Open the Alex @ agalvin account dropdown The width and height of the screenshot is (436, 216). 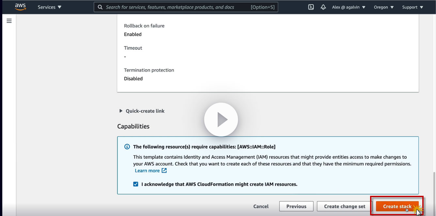[349, 7]
